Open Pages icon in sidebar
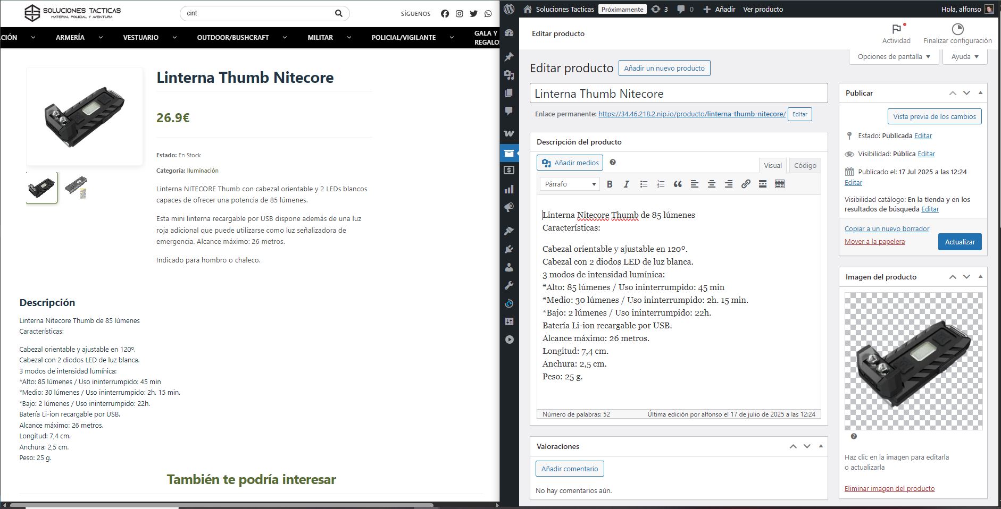Image resolution: width=1001 pixels, height=509 pixels. [509, 93]
